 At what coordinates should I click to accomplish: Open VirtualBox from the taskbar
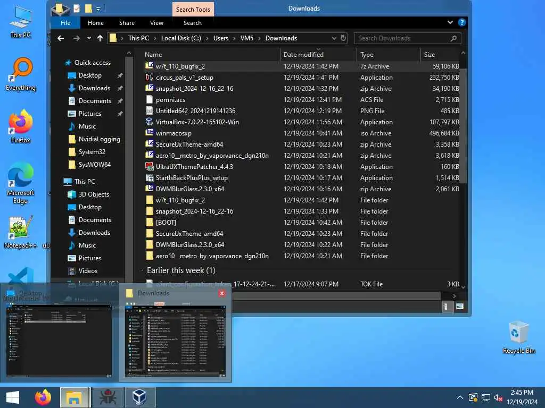click(140, 397)
